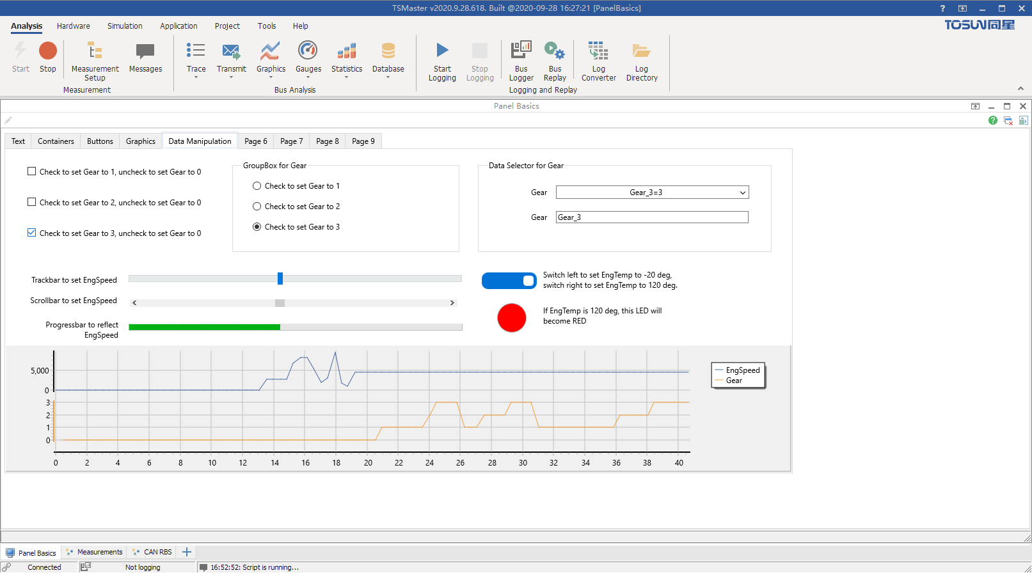Viewport: 1032px width, 573px height.
Task: Toggle the EngTemp switch
Action: 509,281
